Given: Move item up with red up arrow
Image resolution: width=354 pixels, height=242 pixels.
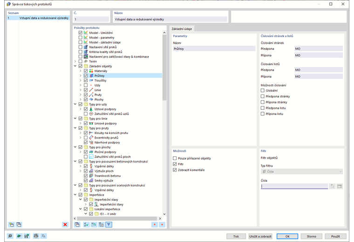Looking at the screenshot, I should pyautogui.click(x=155, y=224).
